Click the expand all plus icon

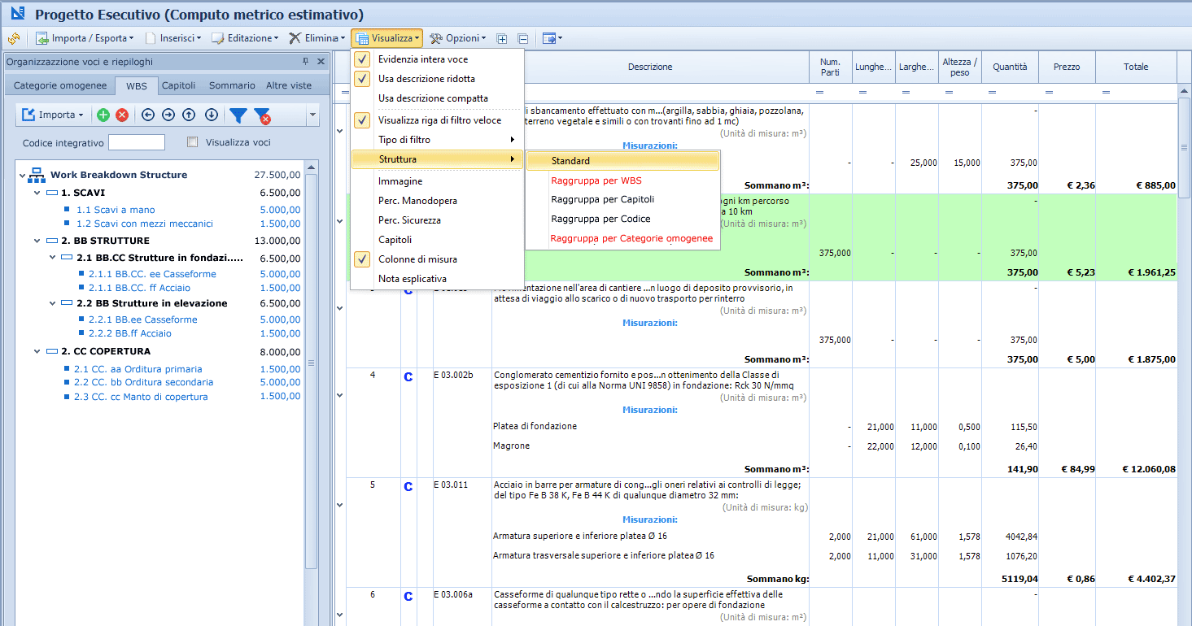[502, 38]
